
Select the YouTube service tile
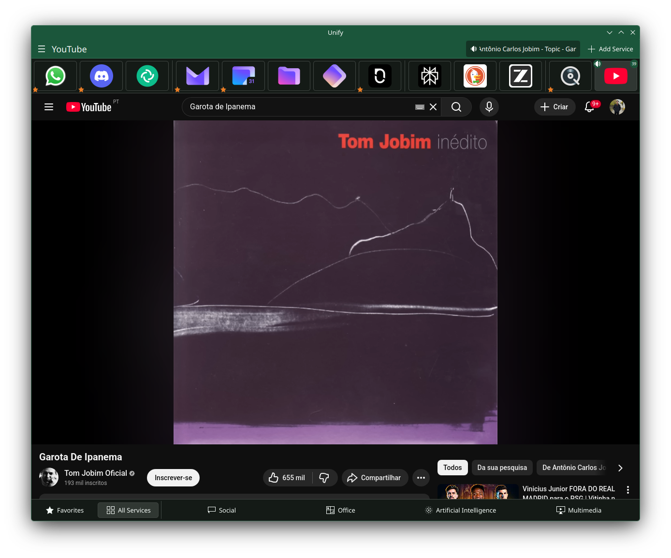click(616, 76)
